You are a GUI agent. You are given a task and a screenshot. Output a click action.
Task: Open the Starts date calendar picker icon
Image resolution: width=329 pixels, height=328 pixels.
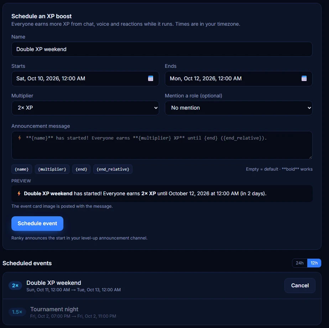pyautogui.click(x=151, y=79)
